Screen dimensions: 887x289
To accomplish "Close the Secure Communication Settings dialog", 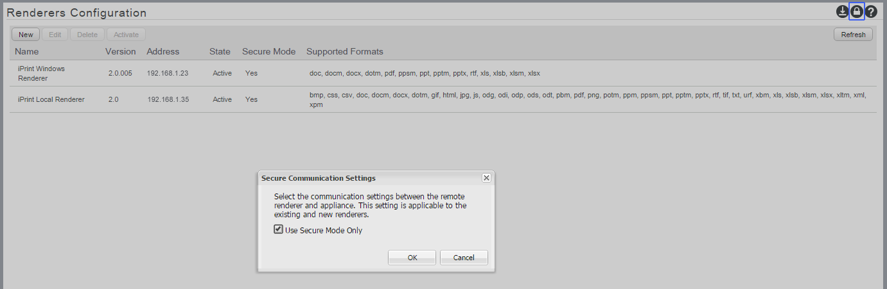I will click(x=486, y=178).
